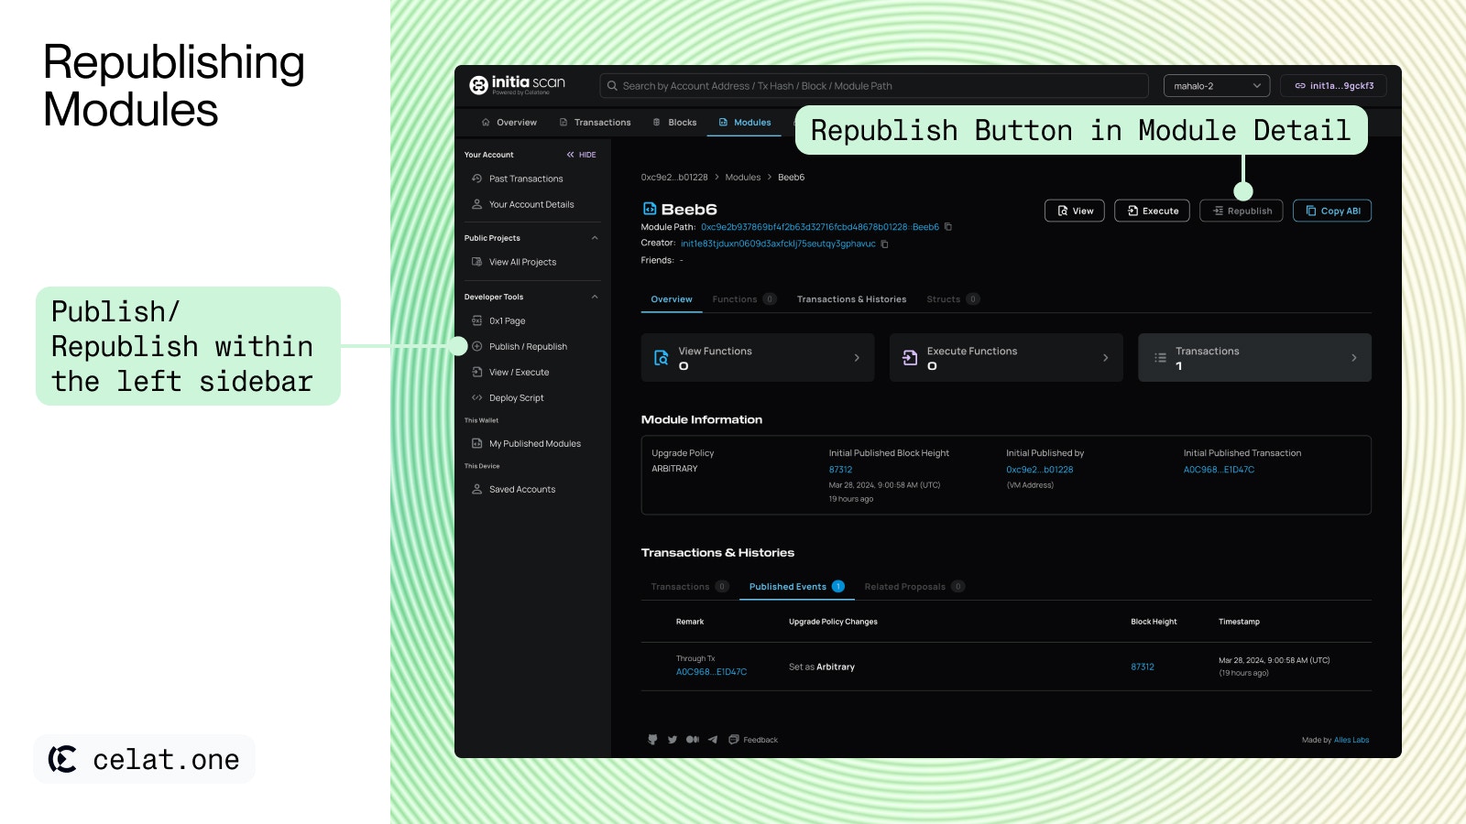This screenshot has height=824, width=1466.
Task: Collapse the Public Projects section
Action: [595, 238]
